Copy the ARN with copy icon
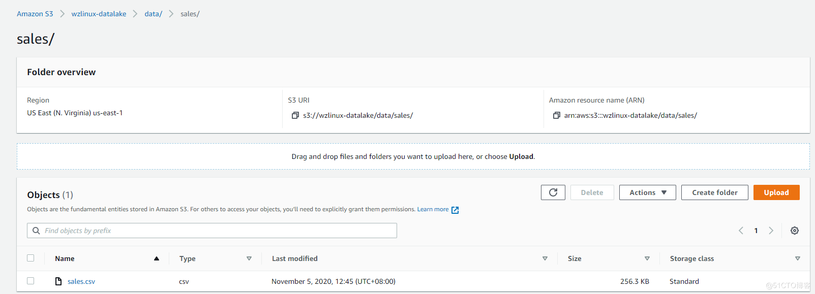 556,115
